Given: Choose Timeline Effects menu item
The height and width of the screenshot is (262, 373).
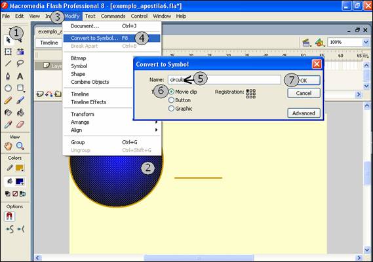Looking at the screenshot, I should 98,102.
